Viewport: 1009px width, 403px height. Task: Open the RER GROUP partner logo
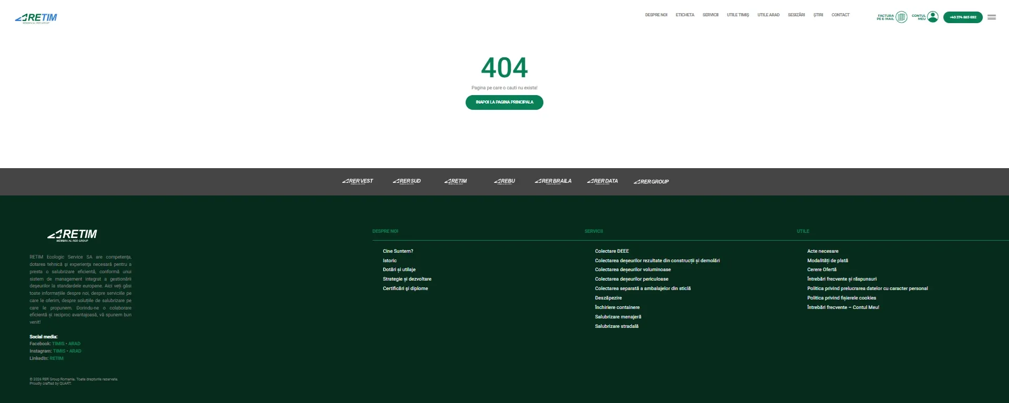[651, 182]
